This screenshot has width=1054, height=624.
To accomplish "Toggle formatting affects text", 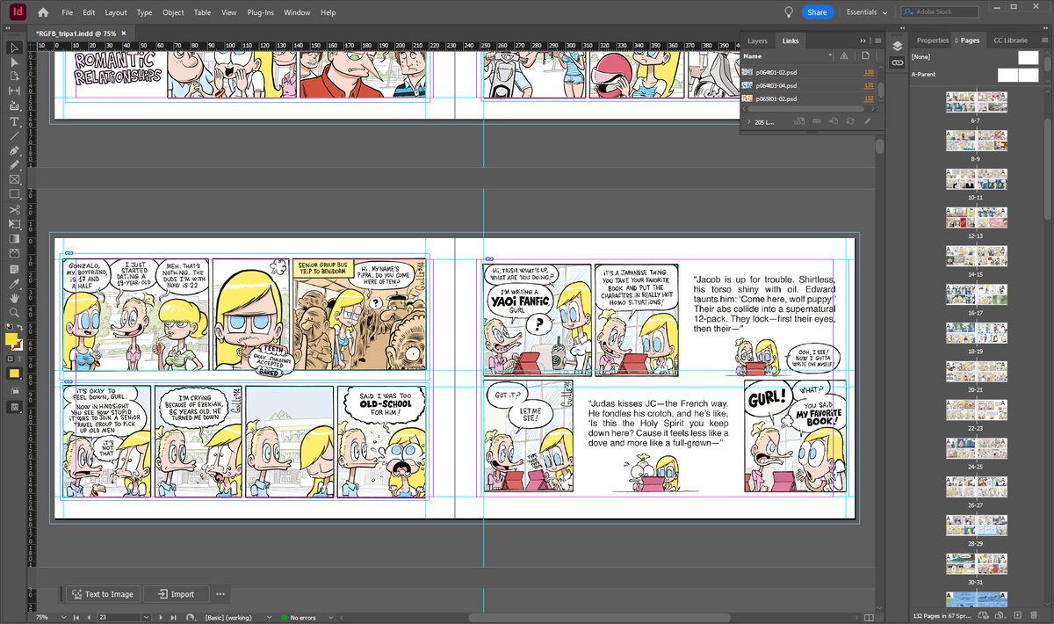I will point(18,359).
